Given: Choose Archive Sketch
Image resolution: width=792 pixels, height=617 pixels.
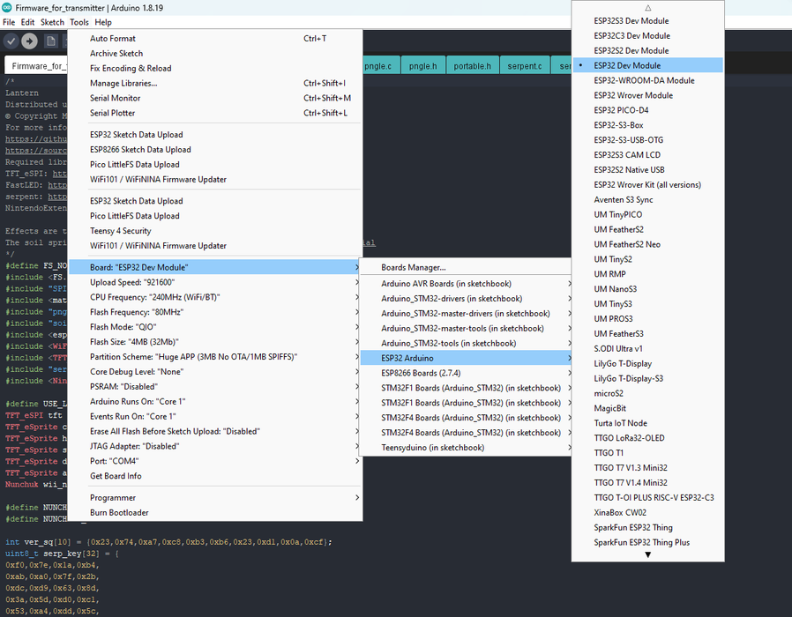Looking at the screenshot, I should pyautogui.click(x=215, y=54).
